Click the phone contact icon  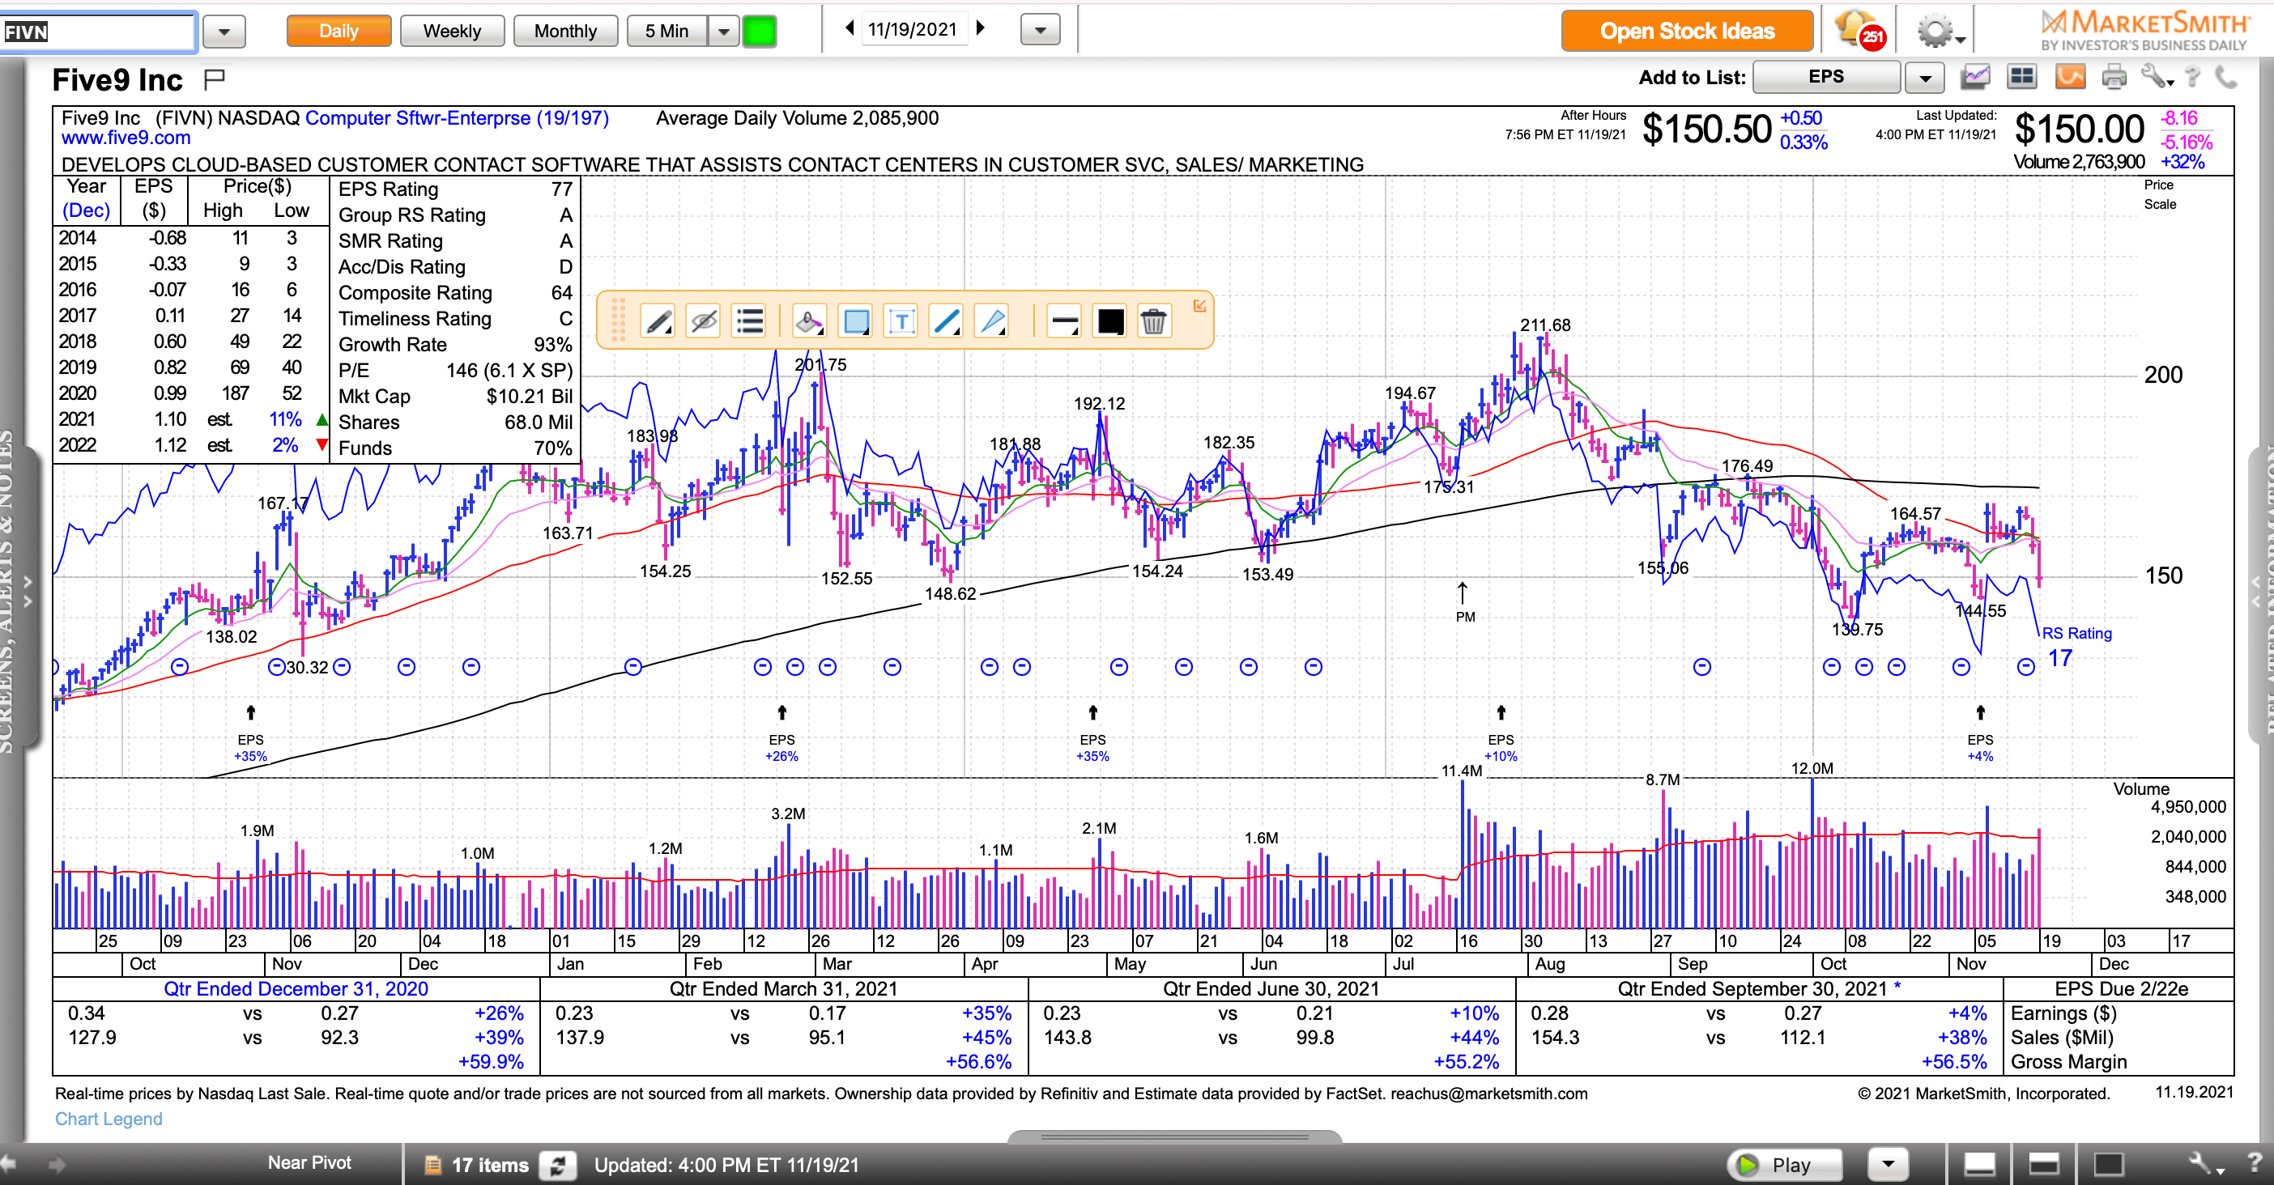pyautogui.click(x=2227, y=78)
